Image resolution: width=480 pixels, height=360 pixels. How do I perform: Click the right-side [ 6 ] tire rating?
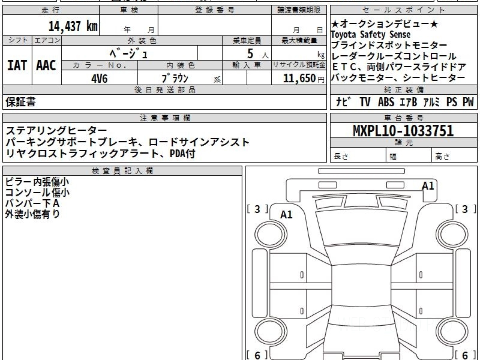coord(466,355)
